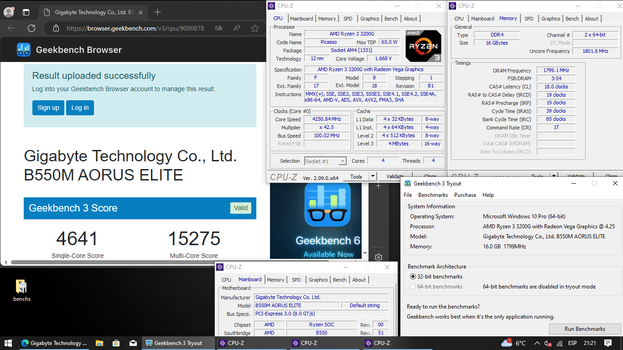The height and width of the screenshot is (350, 623).
Task: Click the plus icon in Edge sidebar
Action: pos(378,186)
